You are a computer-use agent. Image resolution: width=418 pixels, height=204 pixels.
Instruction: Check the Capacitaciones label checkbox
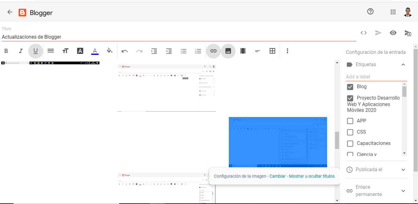(350, 144)
